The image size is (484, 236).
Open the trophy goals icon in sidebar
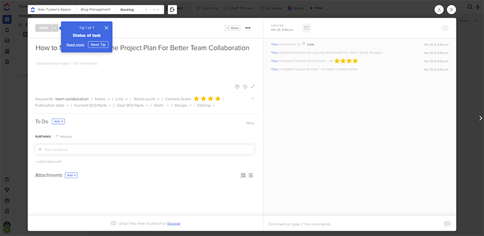point(7,190)
